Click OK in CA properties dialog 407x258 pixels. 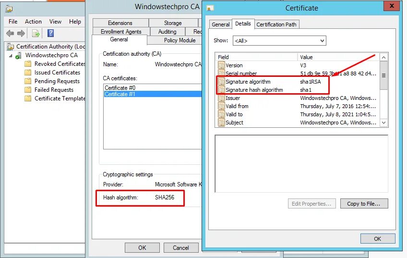(142, 247)
